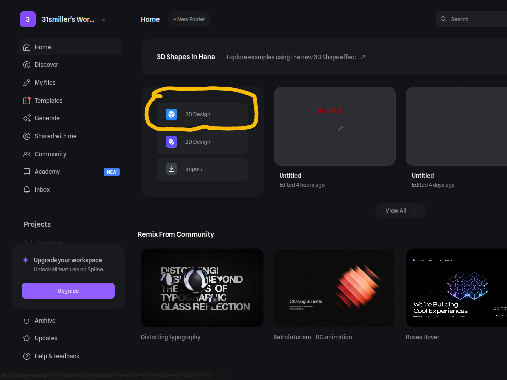Click the Search input field
Screen dimensions: 507x380
click(472, 19)
